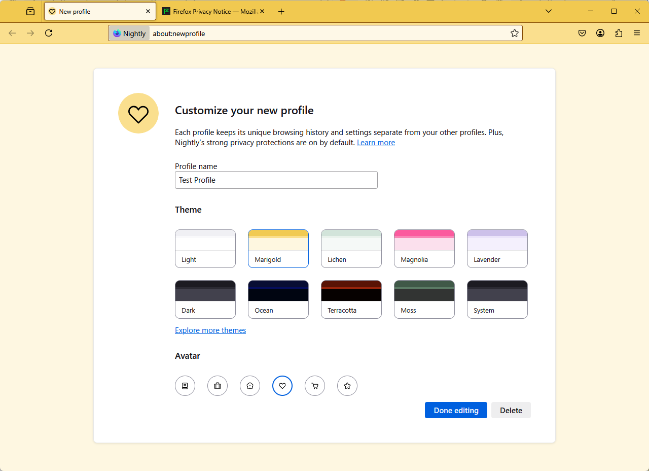Viewport: 649px width, 471px height.
Task: Open the Explore more themes link
Action: [x=210, y=330]
